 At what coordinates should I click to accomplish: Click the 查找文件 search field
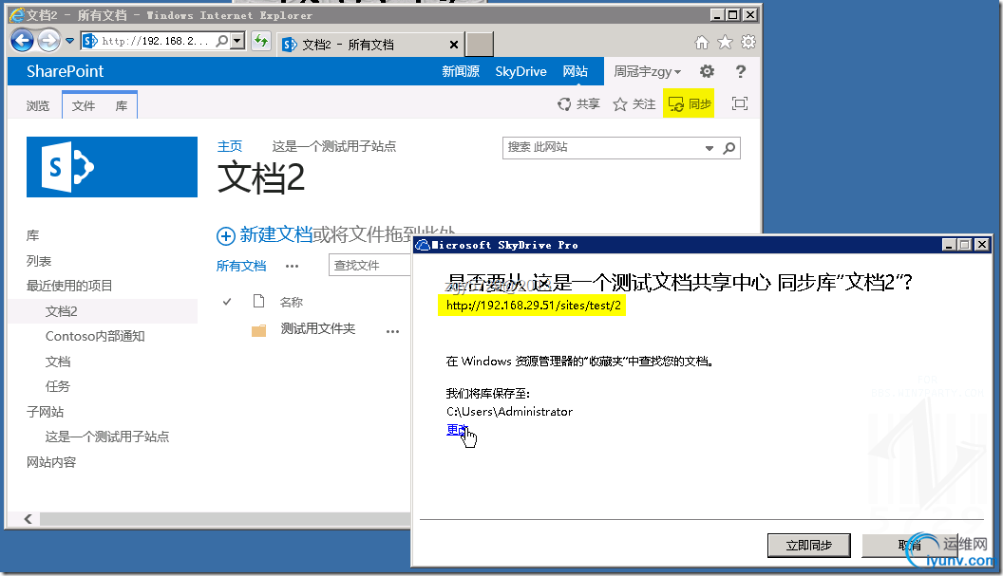(369, 266)
